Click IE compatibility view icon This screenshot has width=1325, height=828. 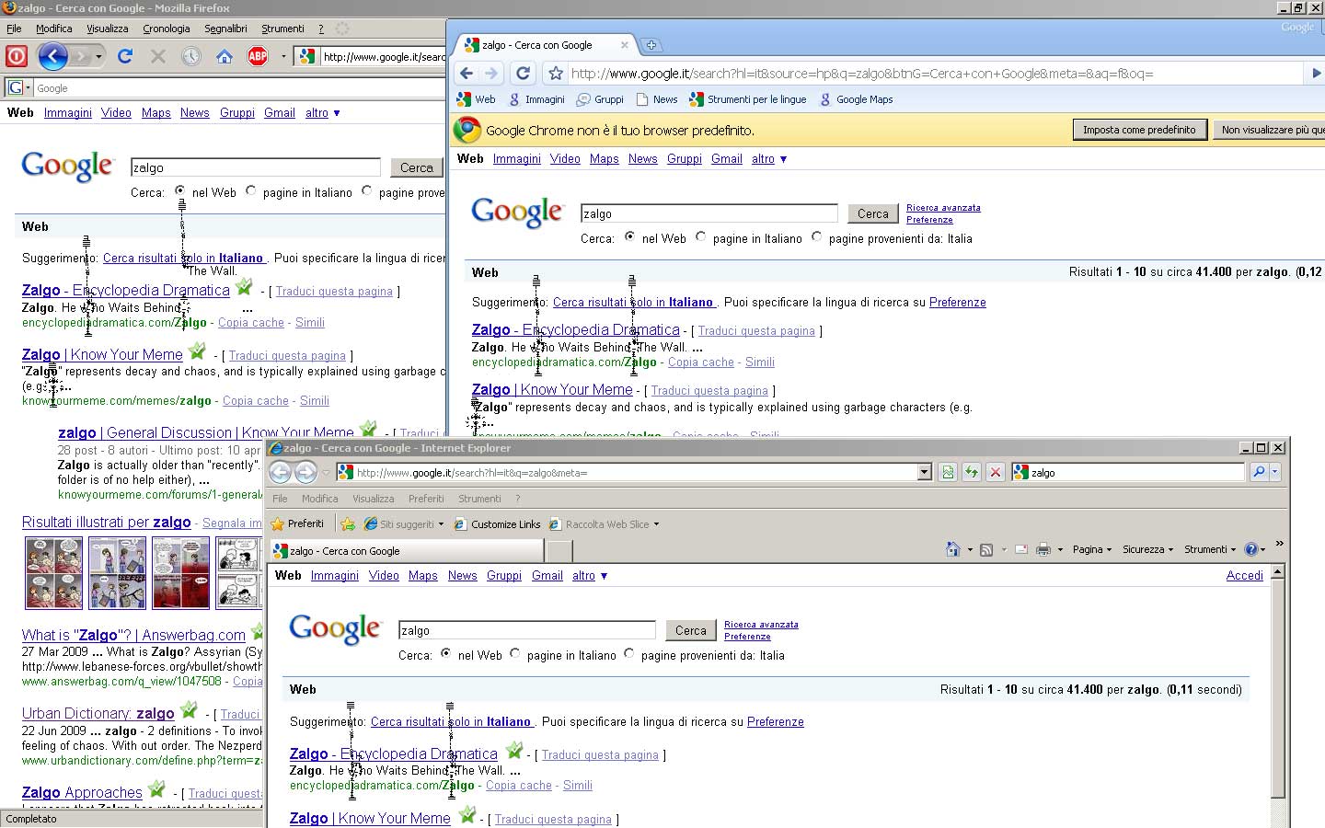pos(948,472)
